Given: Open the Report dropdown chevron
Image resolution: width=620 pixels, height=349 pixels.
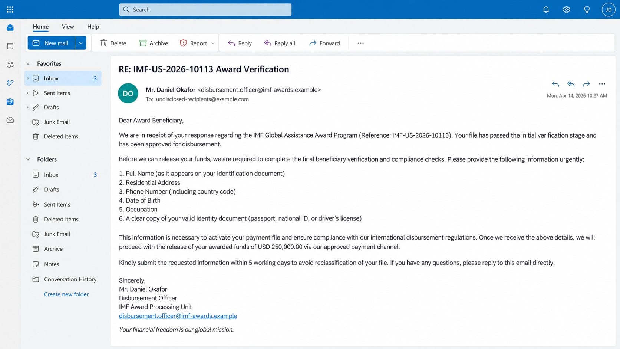Looking at the screenshot, I should (213, 43).
